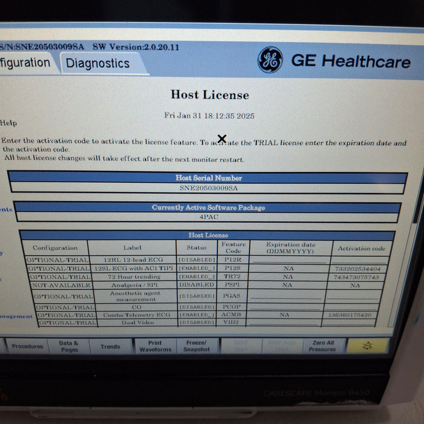Screen dimensions: 424x424
Task: Toggle [DISABLED] status of Dual Video
Action: (x=197, y=322)
